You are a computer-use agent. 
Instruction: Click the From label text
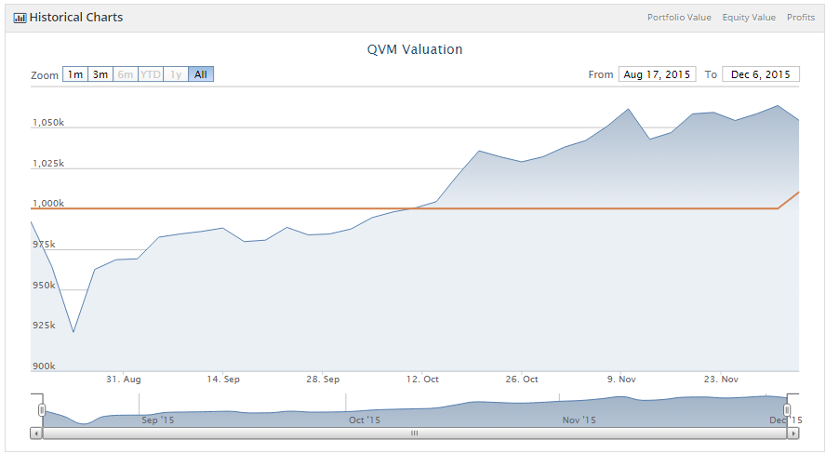[601, 74]
